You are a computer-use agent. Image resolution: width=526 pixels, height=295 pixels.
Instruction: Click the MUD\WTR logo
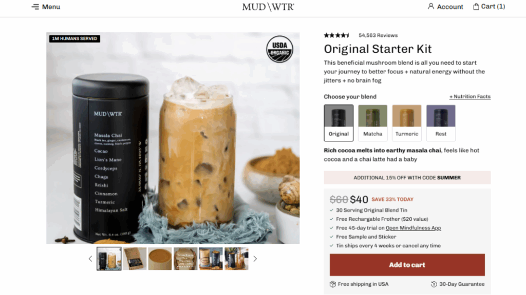(x=268, y=7)
